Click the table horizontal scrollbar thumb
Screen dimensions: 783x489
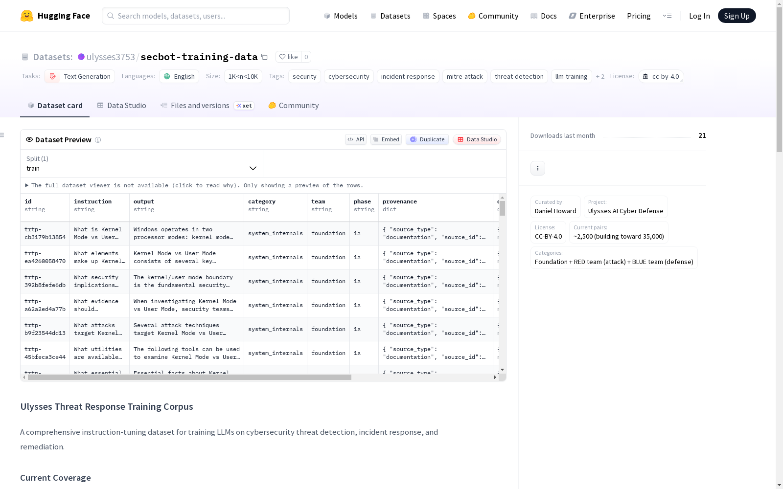tap(189, 378)
